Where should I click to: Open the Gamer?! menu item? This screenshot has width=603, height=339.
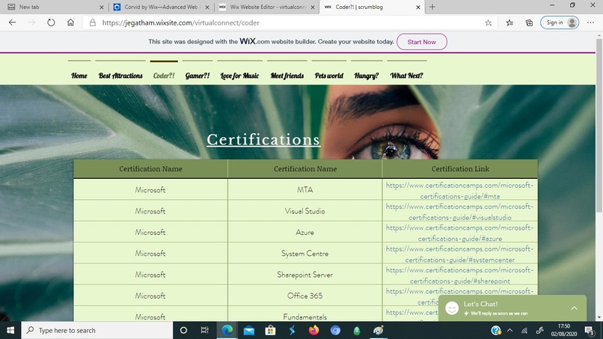click(x=198, y=76)
